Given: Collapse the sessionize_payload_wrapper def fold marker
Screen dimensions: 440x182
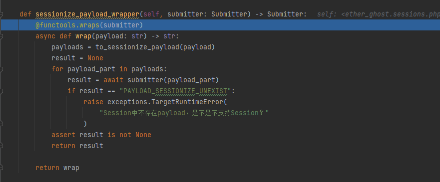Looking at the screenshot, I should click(1, 14).
